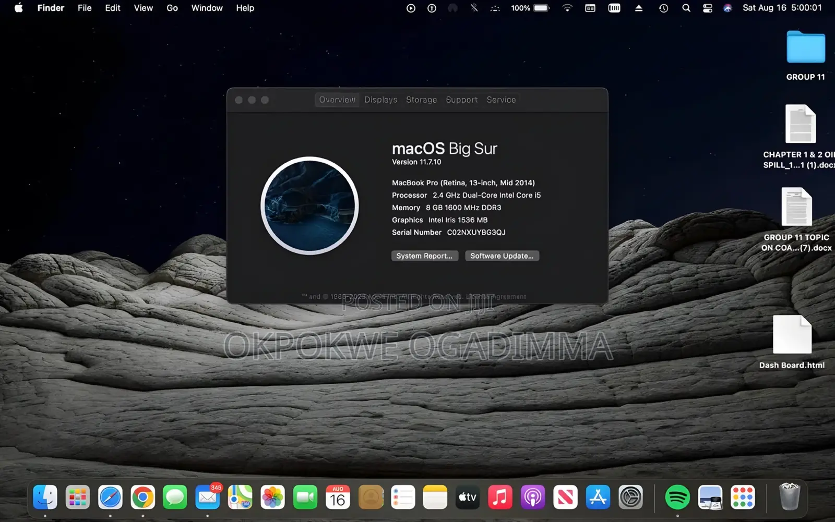
Task: Open the Apple menu
Action: pyautogui.click(x=19, y=8)
